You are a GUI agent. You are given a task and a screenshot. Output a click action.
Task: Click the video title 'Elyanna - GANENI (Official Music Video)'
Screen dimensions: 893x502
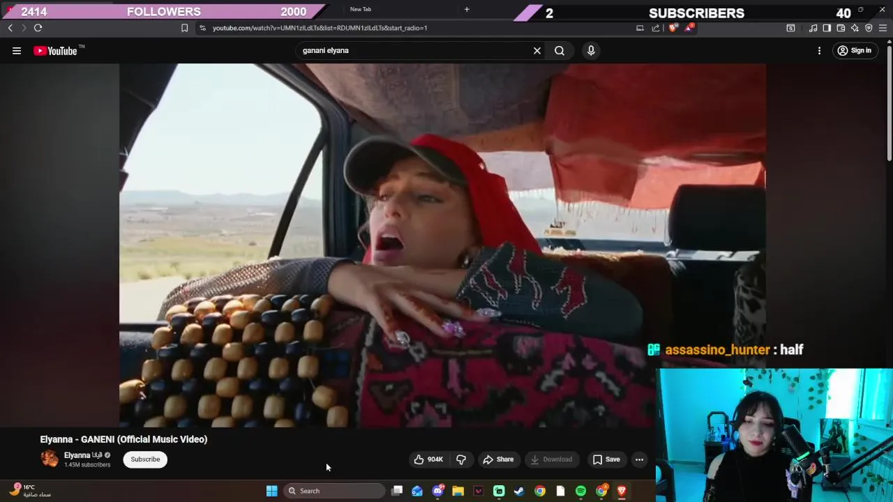[x=123, y=439]
